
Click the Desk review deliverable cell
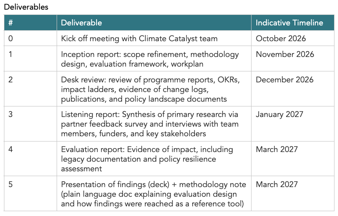154,89
